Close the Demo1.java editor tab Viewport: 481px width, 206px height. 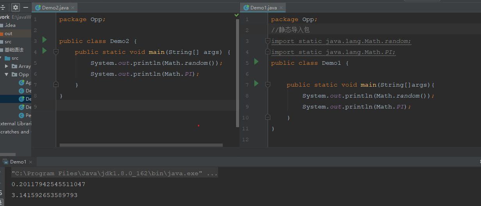click(281, 7)
